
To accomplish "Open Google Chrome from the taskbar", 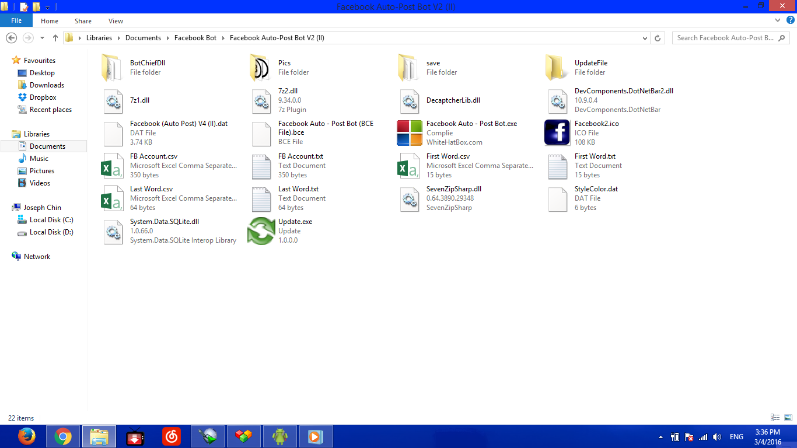I will coord(63,436).
